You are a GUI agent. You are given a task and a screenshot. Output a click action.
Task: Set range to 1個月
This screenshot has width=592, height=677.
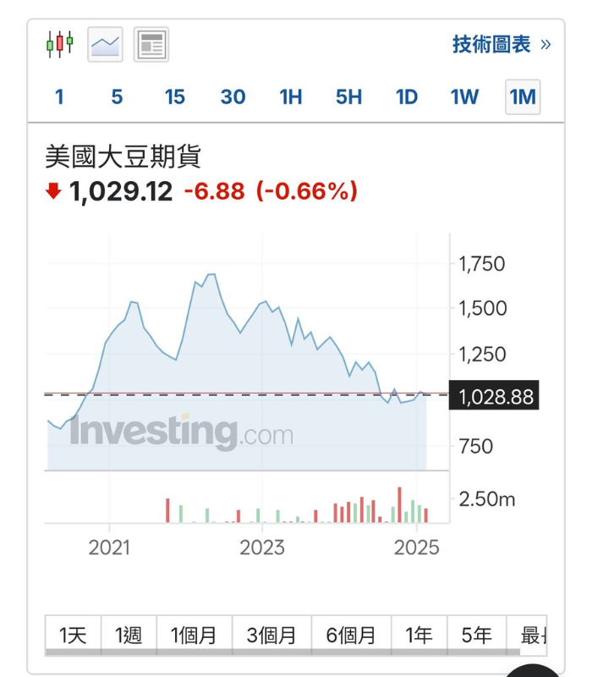pos(194,635)
